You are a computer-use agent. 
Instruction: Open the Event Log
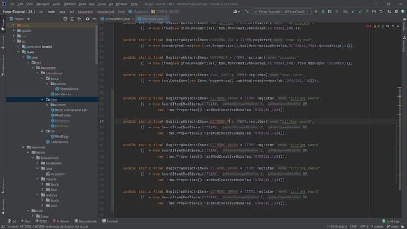click(x=390, y=221)
